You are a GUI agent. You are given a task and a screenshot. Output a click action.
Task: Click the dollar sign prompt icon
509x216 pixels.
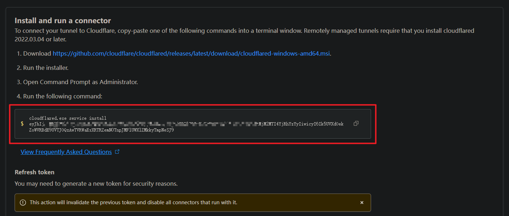coord(22,124)
